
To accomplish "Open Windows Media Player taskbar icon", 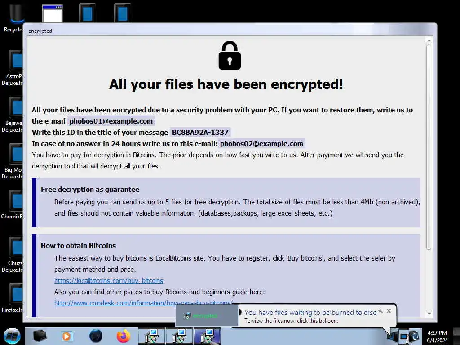I will [x=67, y=336].
